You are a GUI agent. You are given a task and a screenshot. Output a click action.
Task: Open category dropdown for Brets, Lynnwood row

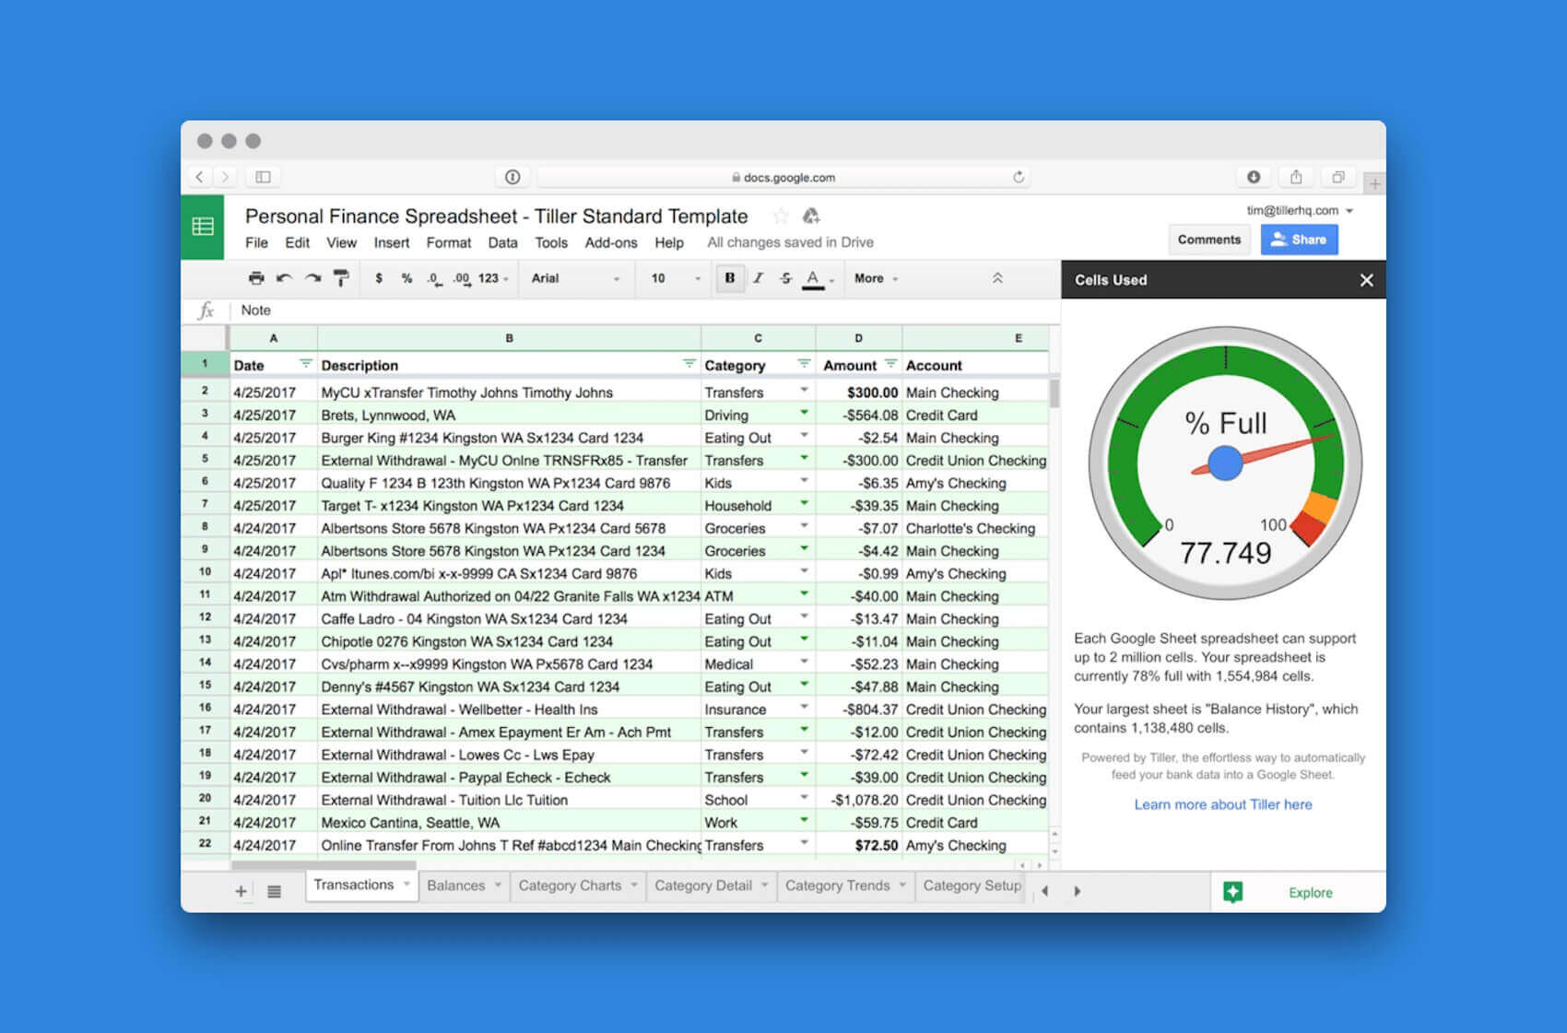804,413
